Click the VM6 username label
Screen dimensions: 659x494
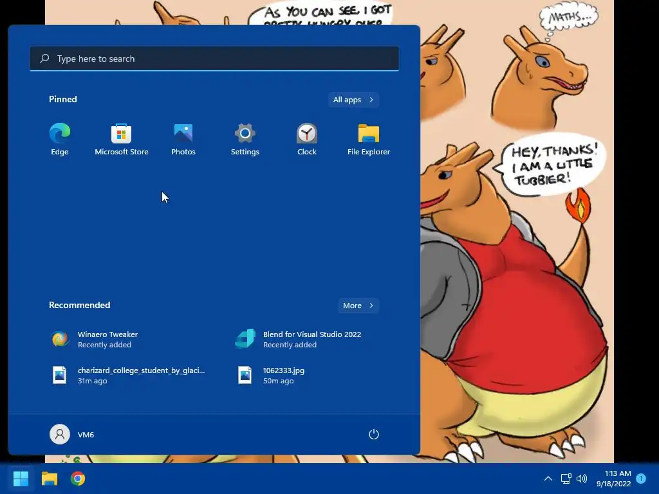click(86, 435)
